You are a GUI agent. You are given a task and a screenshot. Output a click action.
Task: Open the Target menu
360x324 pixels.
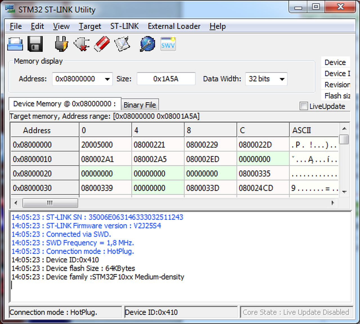point(90,26)
